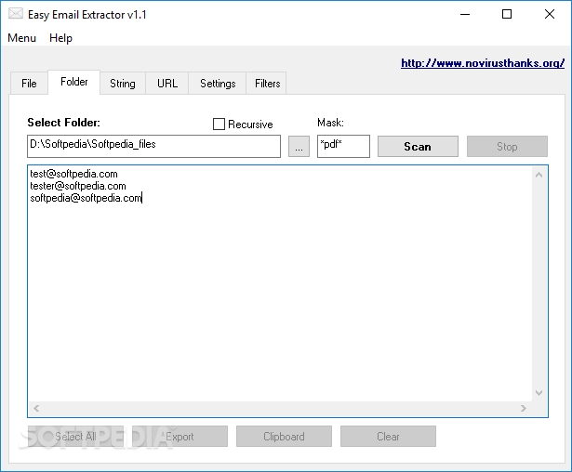Switch to the String tab
572x472 pixels.
coord(123,84)
